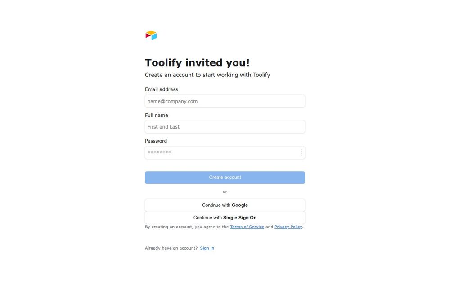
Task: Click the "Toolify invited you!" heading
Action: [197, 62]
